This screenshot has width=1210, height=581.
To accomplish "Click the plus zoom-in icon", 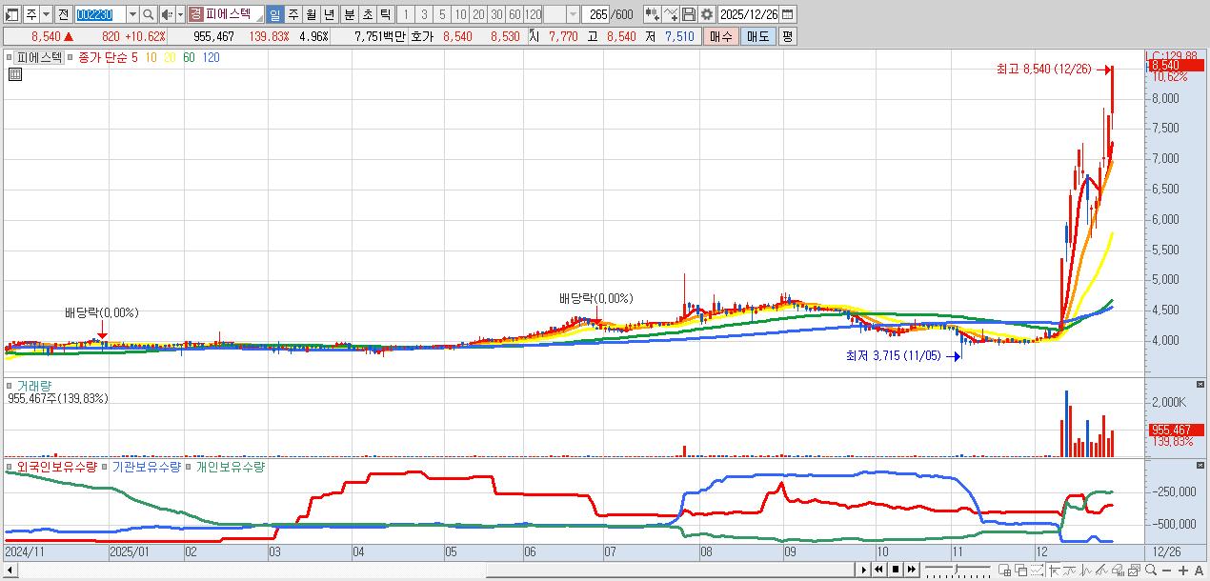I will click(x=1183, y=570).
